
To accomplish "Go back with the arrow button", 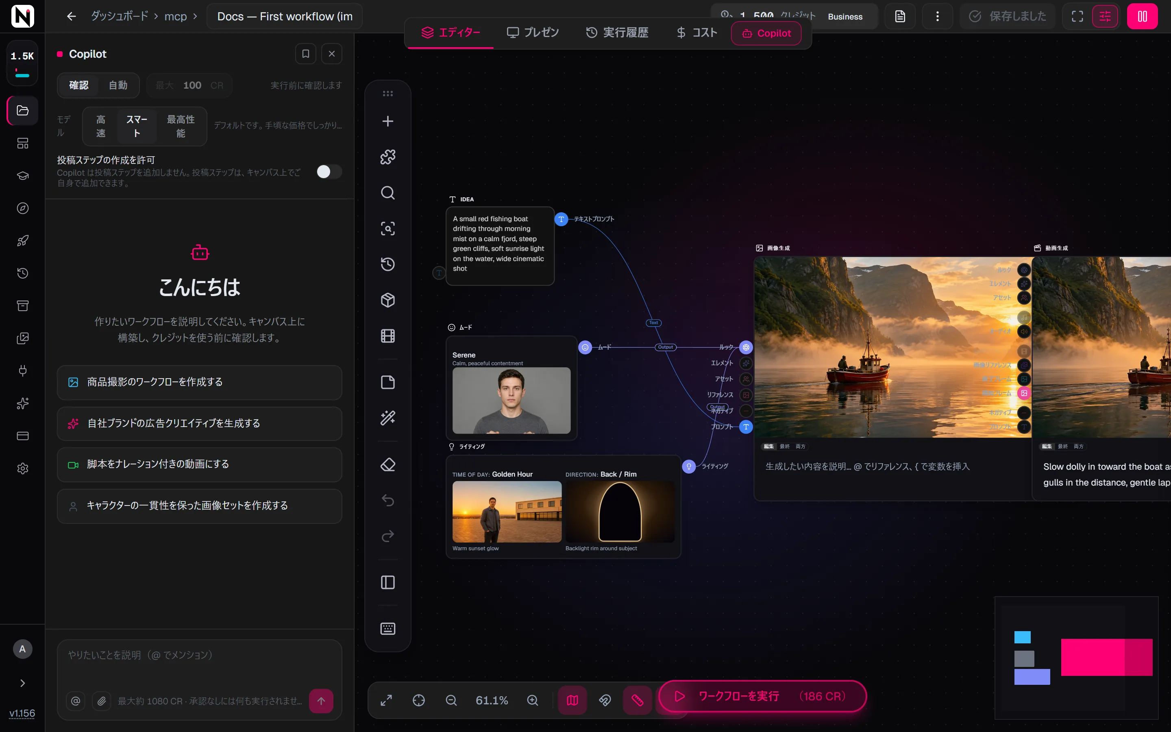I will coord(71,16).
